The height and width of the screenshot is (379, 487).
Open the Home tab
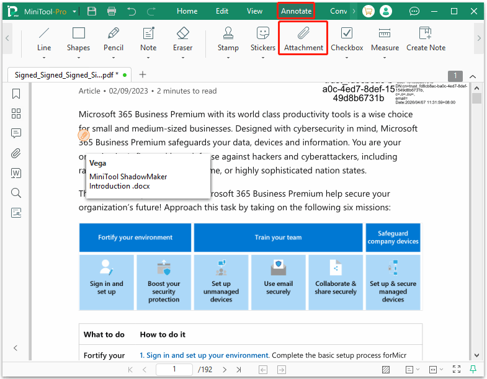pyautogui.click(x=187, y=11)
